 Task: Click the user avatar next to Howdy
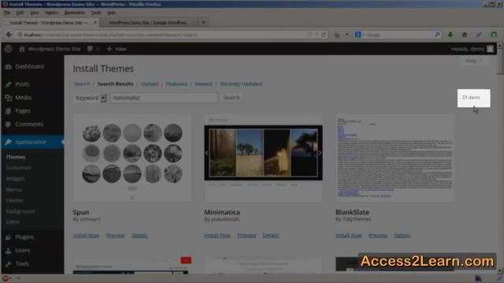tap(490, 49)
